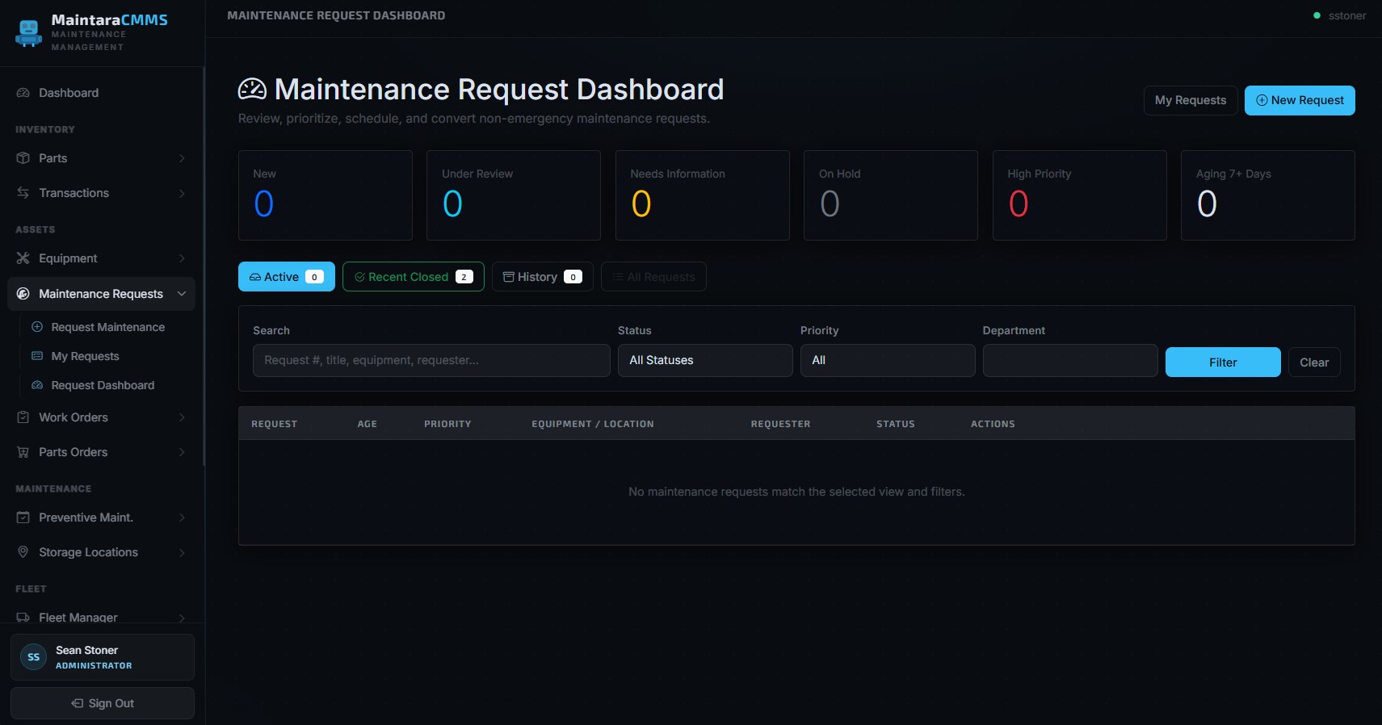Image resolution: width=1382 pixels, height=725 pixels.
Task: Open Dashboard in the sidebar
Action: tap(102, 93)
